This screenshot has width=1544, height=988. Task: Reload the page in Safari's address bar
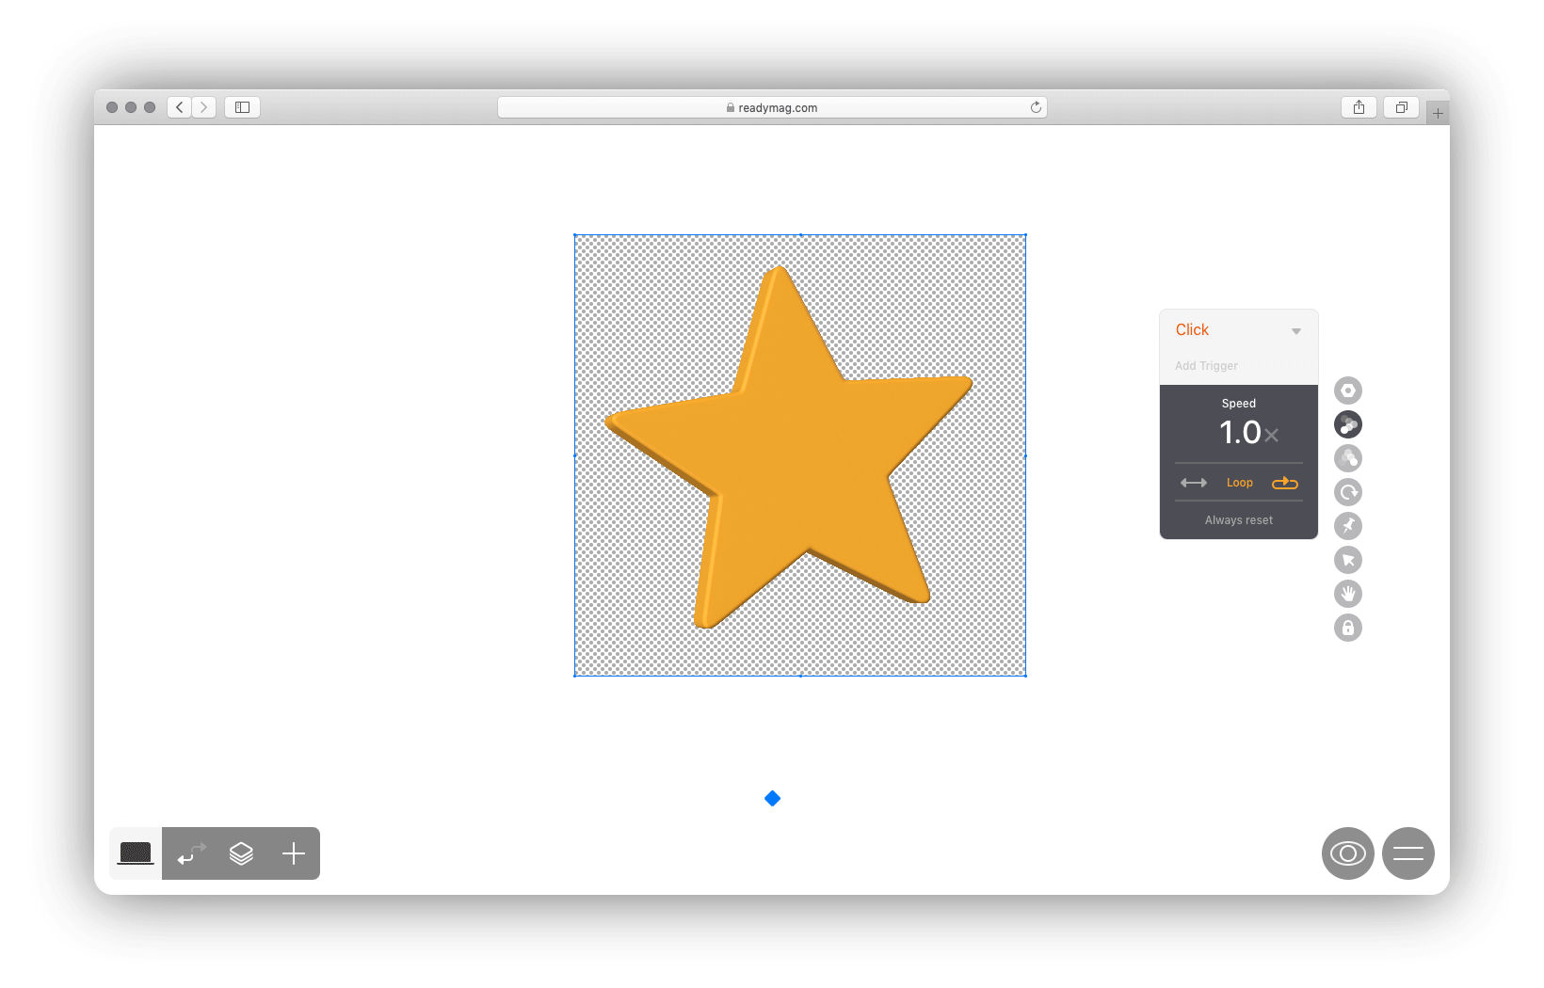[1036, 107]
